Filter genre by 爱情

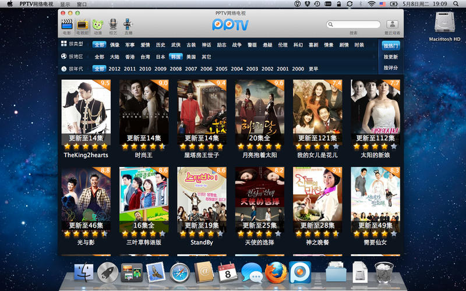[x=145, y=45]
